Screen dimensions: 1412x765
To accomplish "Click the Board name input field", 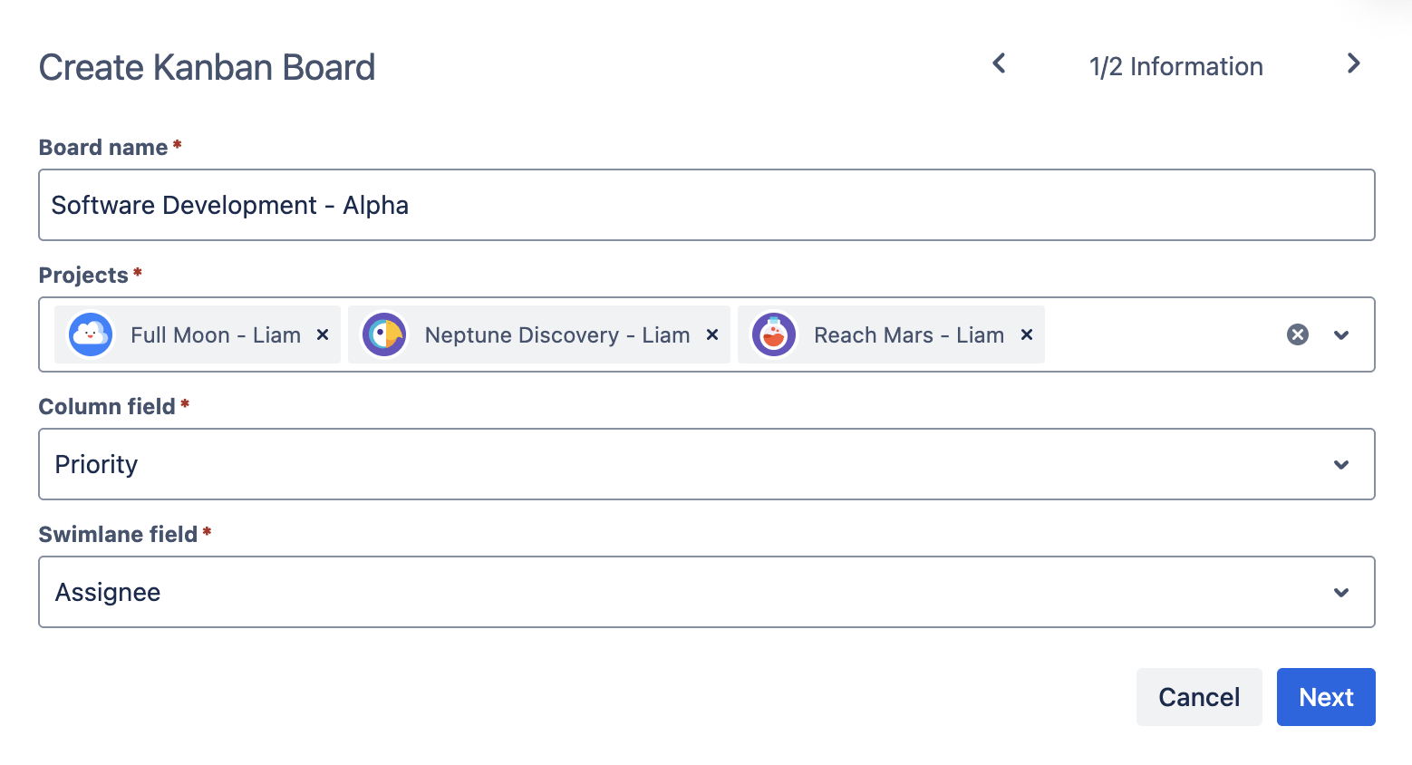I will pyautogui.click(x=706, y=205).
